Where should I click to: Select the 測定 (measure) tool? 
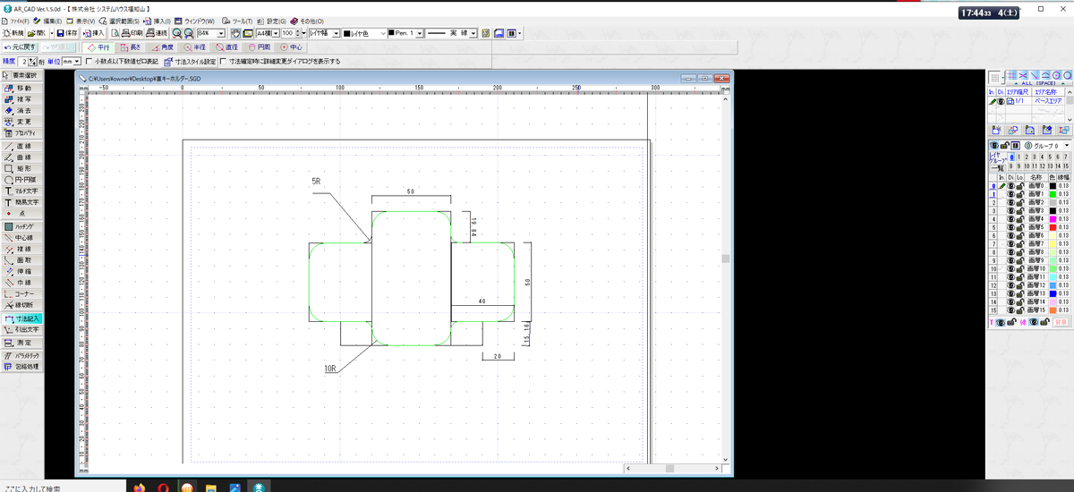(x=21, y=342)
